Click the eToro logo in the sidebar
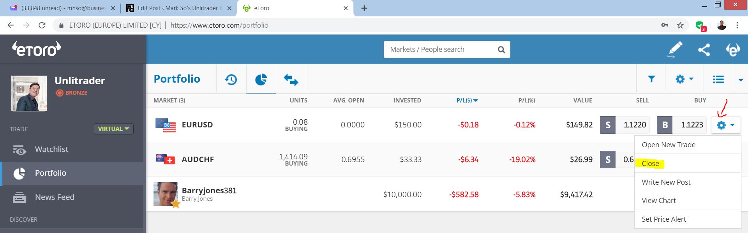Screen dimensions: 748x233 point(36,49)
